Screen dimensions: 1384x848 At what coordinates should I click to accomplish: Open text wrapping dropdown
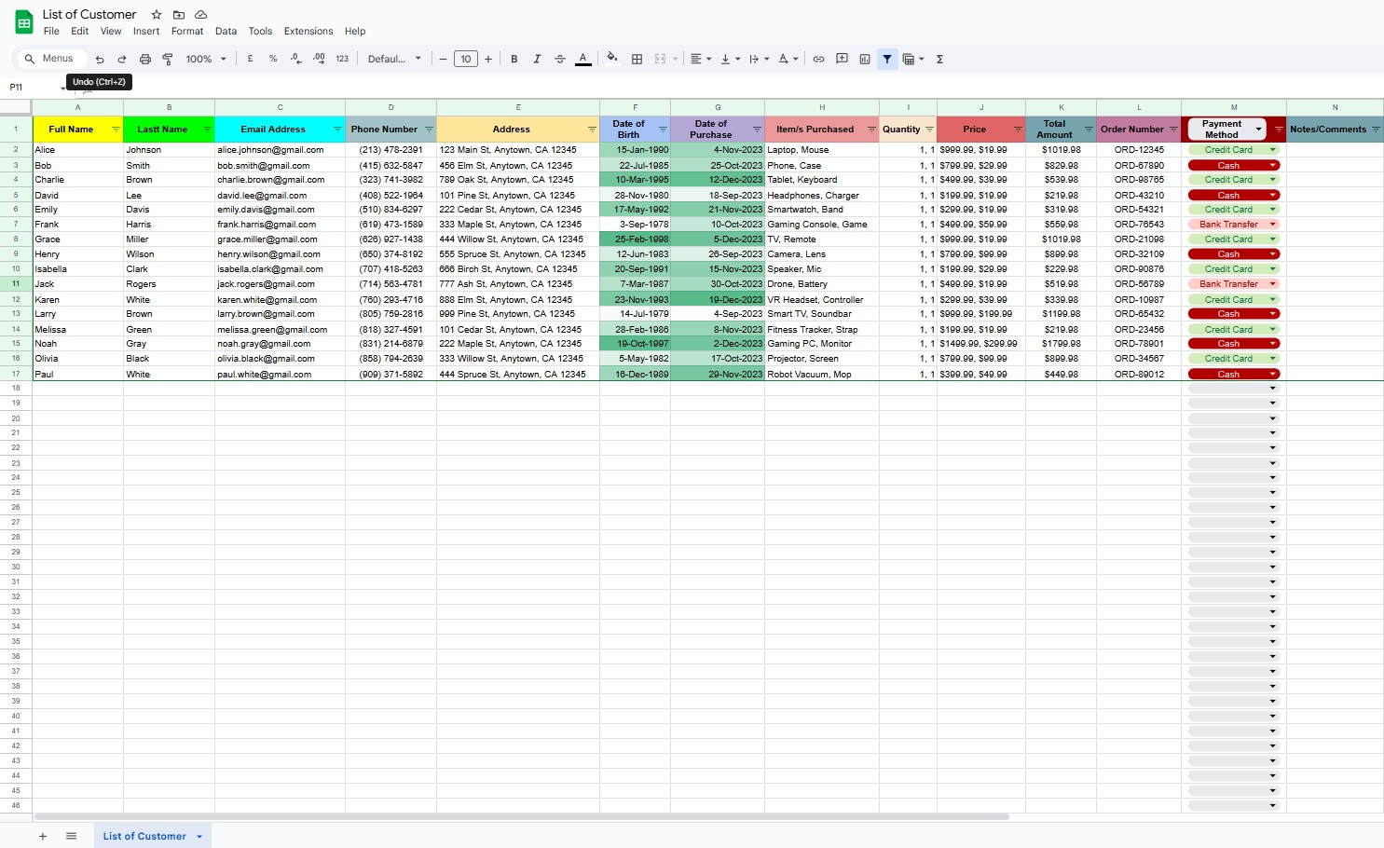[759, 59]
